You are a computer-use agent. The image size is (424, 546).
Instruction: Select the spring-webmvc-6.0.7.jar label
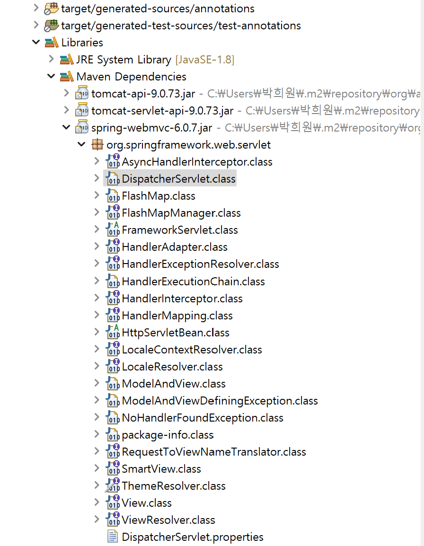pyautogui.click(x=151, y=128)
